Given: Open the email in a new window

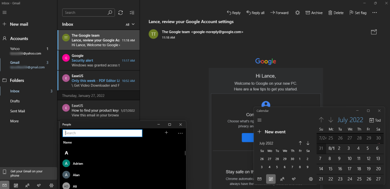Looking at the screenshot, I should (x=374, y=32).
